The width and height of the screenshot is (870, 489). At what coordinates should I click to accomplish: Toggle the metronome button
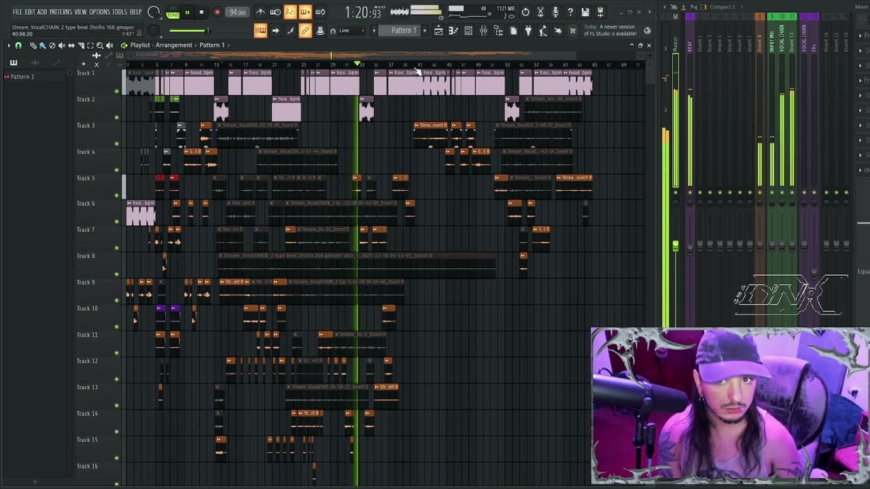260,12
